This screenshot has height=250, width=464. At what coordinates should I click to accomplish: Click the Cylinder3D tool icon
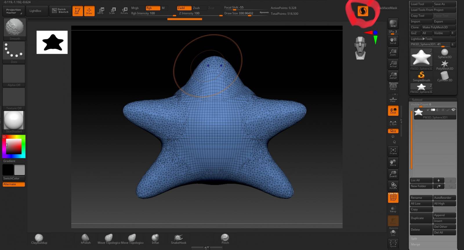pyautogui.click(x=445, y=76)
